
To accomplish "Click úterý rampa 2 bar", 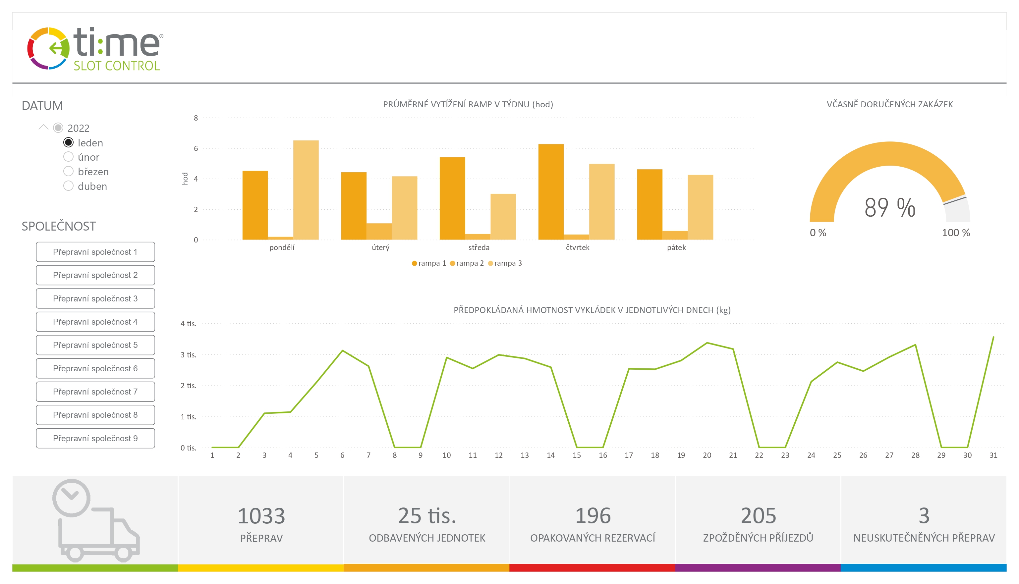I will (379, 232).
